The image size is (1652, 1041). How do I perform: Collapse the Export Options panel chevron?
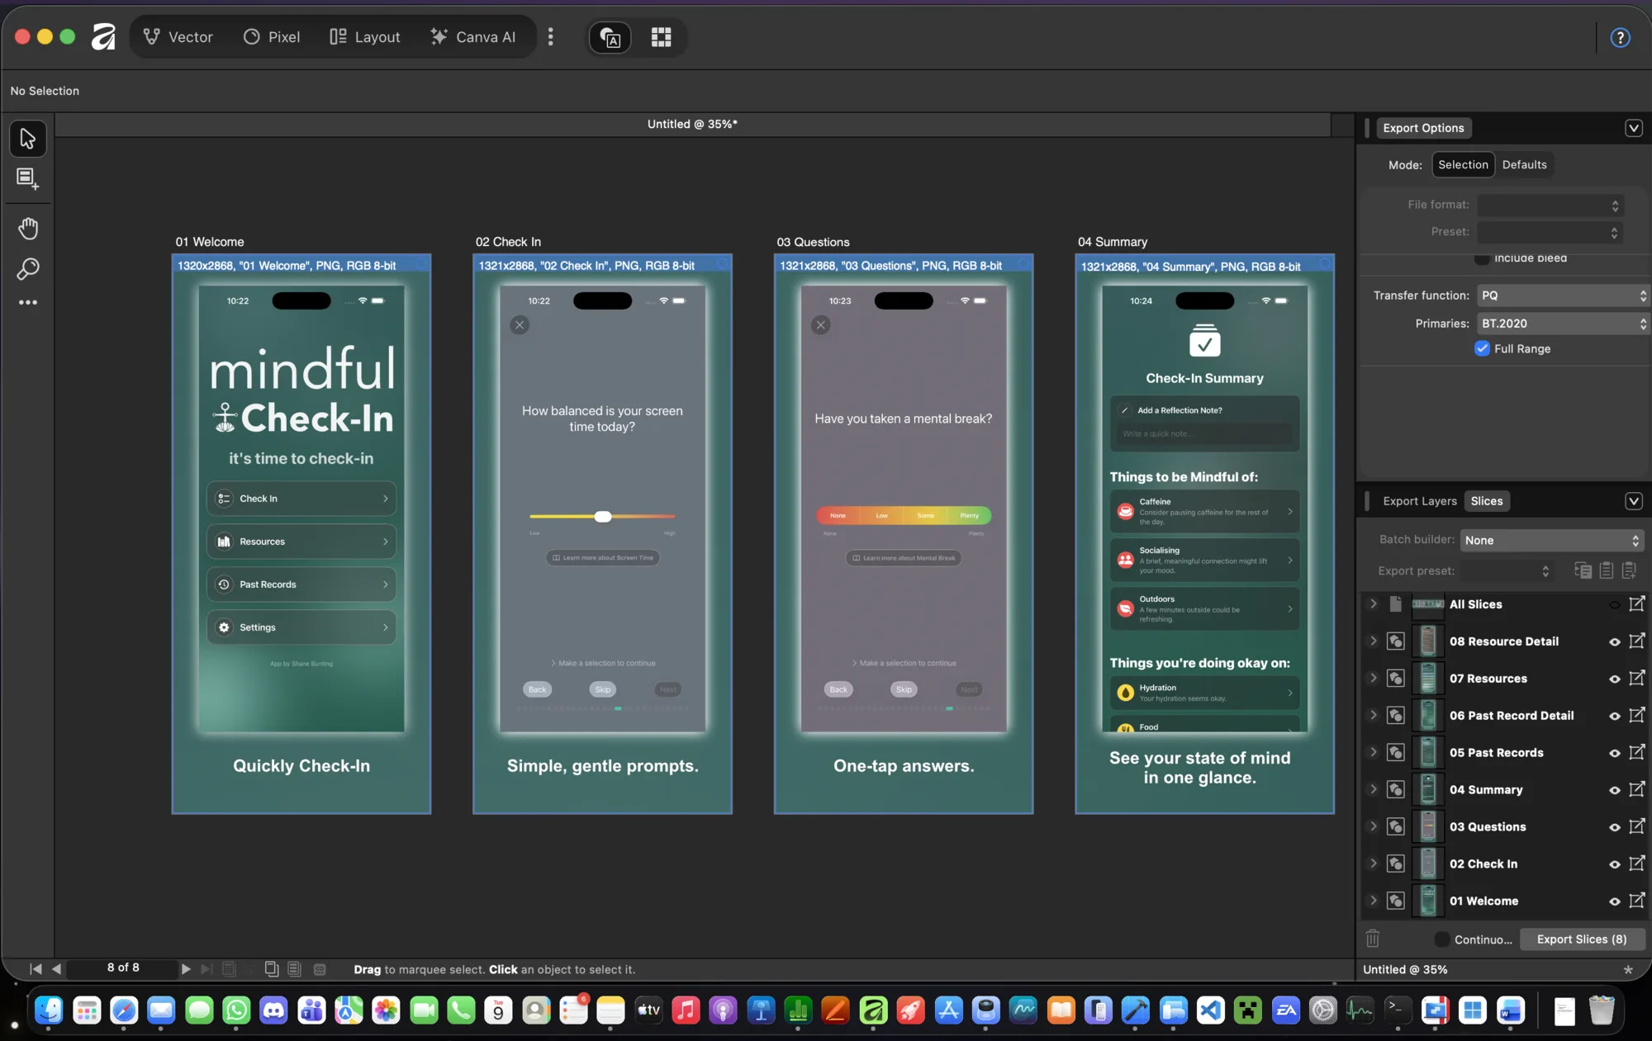(x=1633, y=128)
